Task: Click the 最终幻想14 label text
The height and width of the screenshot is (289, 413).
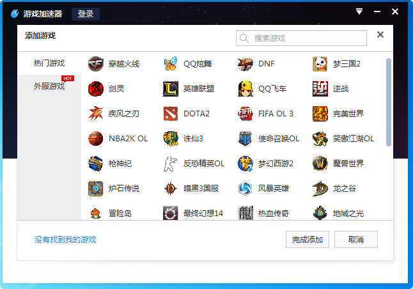Action: click(x=203, y=213)
